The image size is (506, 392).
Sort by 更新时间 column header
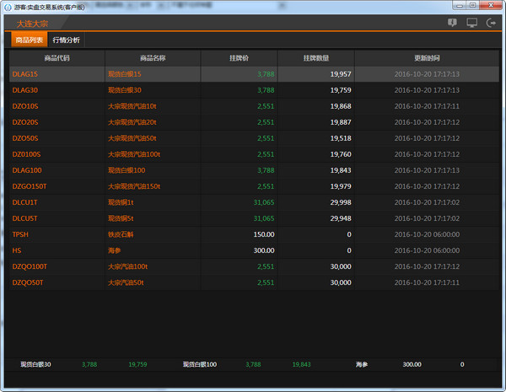coord(427,58)
